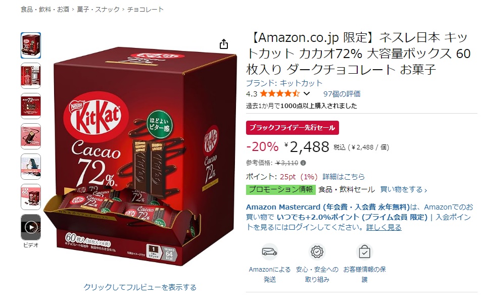Open the 97個の評価 reviews link

point(342,94)
